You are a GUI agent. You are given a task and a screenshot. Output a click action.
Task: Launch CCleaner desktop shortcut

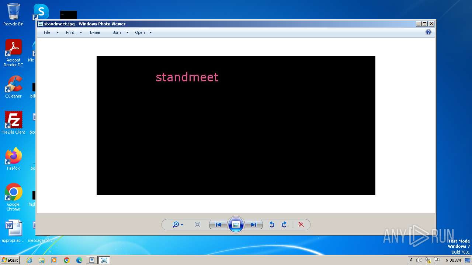[13, 87]
